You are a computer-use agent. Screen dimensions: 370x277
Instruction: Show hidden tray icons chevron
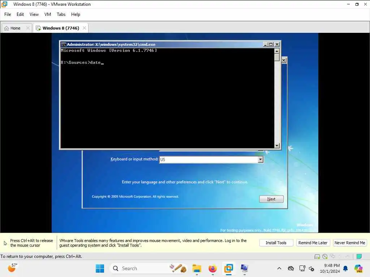pyautogui.click(x=279, y=268)
